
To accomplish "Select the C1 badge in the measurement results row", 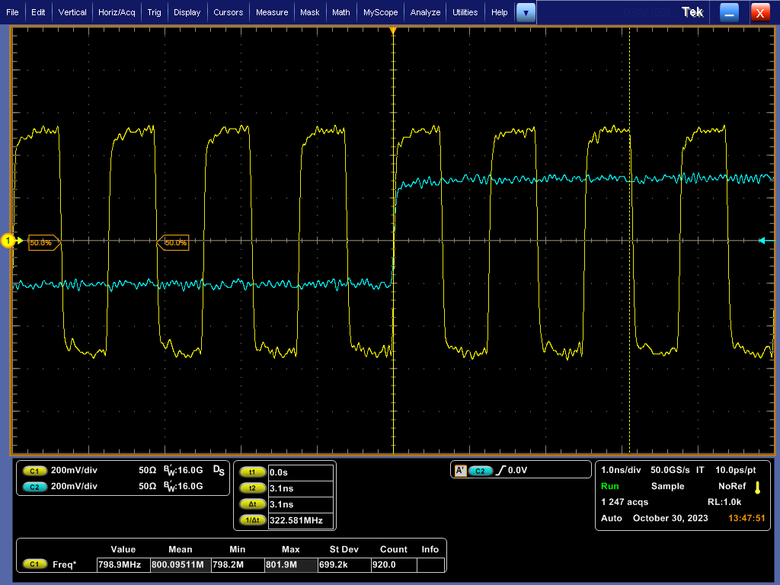I will 35,564.
